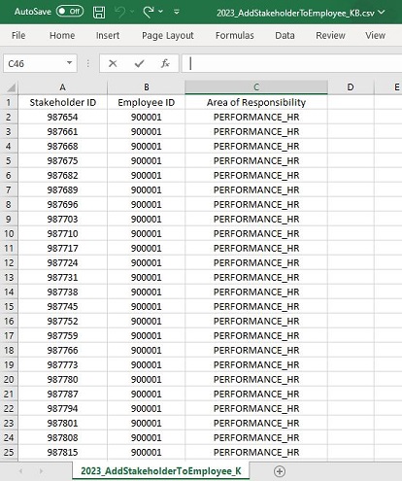Select cell with stakeholder 987661

coord(62,131)
